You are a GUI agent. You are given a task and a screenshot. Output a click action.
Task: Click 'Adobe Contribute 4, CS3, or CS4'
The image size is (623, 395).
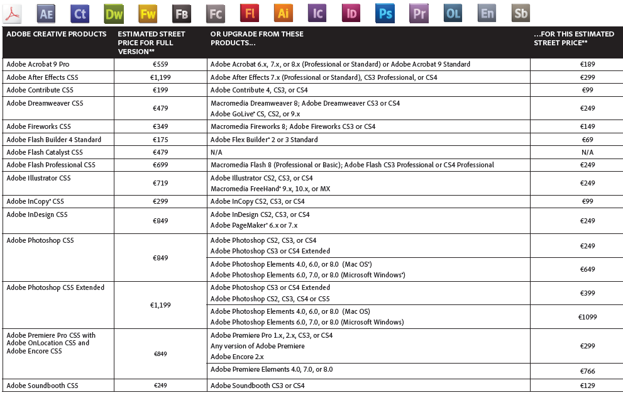click(259, 90)
